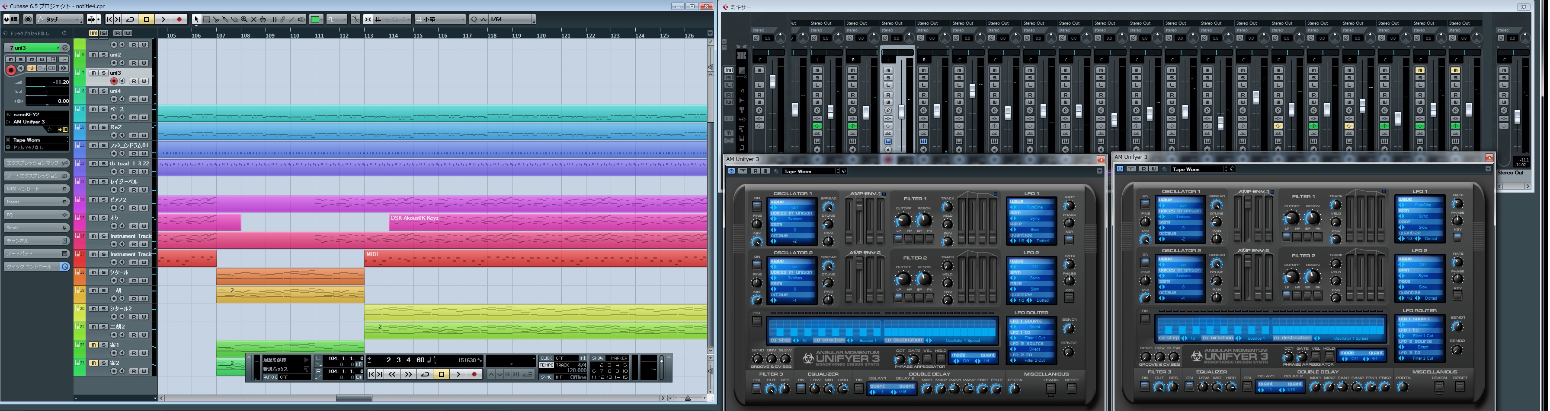1550x411 pixels.
Task: Open the ドラムマップなし drum map dropdown
Action: (x=37, y=147)
